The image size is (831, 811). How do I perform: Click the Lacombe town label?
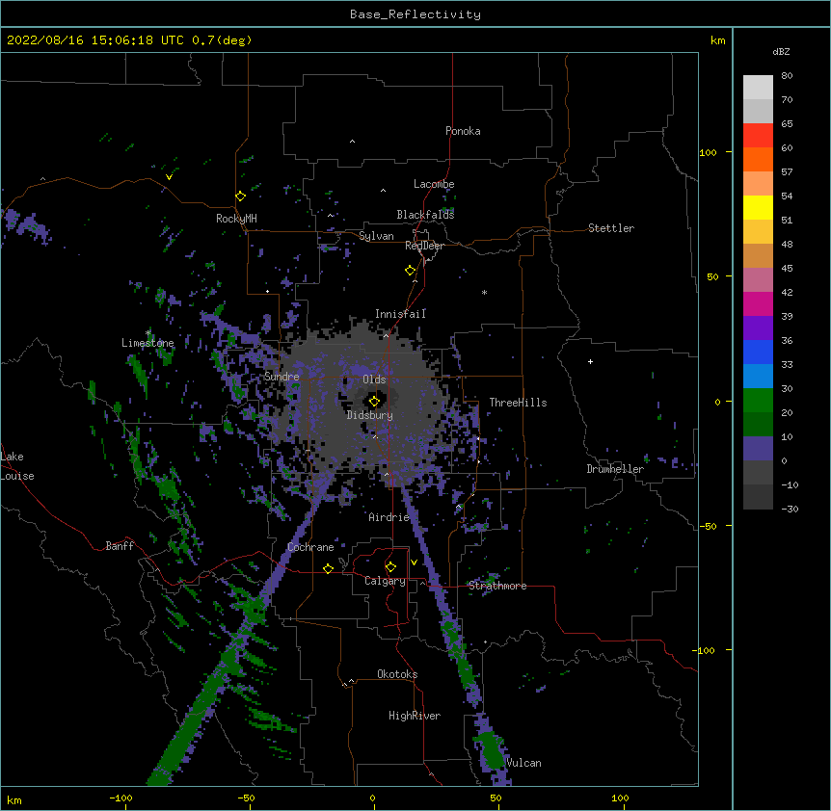pos(434,184)
